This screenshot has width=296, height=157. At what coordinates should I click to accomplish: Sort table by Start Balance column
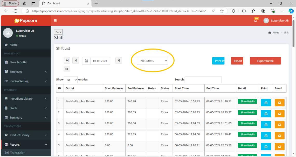pyautogui.click(x=114, y=88)
